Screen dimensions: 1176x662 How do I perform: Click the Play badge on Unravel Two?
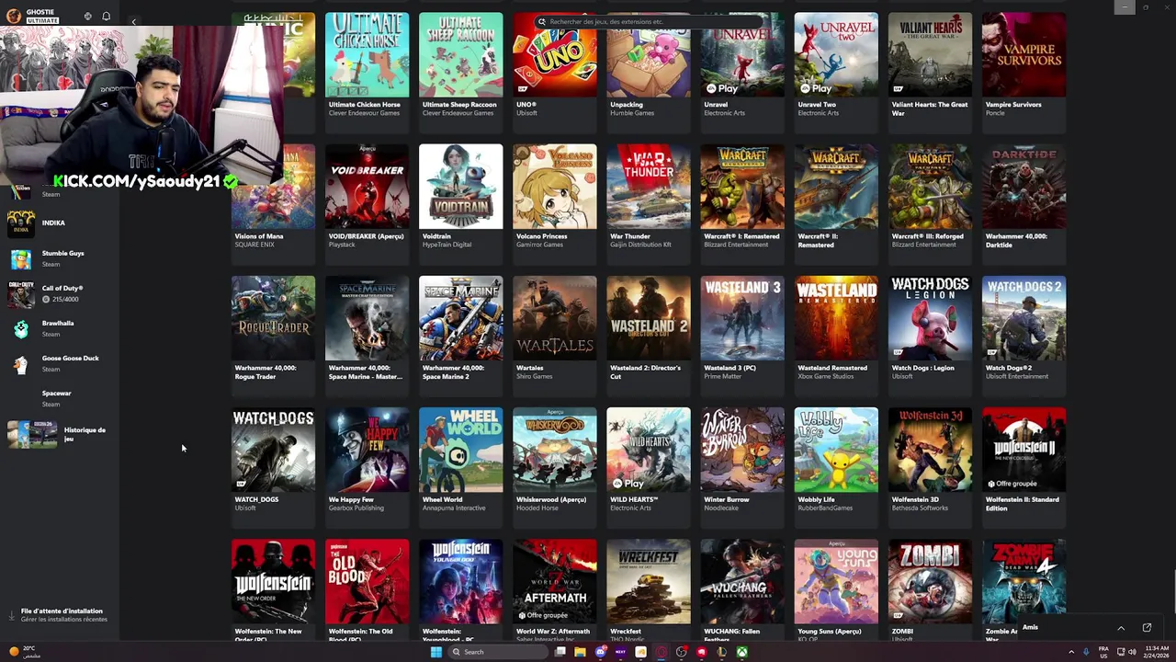coord(816,88)
